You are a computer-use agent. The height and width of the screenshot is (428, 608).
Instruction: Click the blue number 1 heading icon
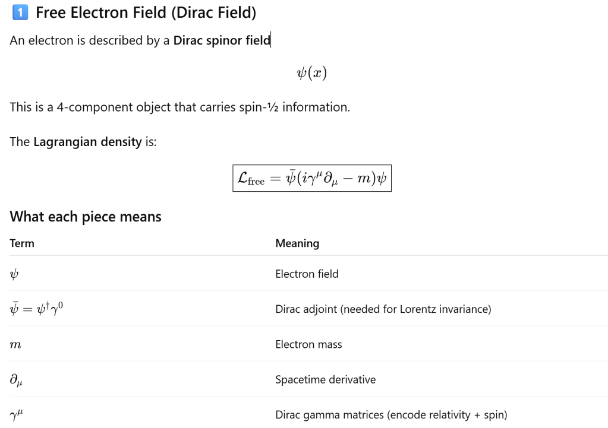coord(20,12)
